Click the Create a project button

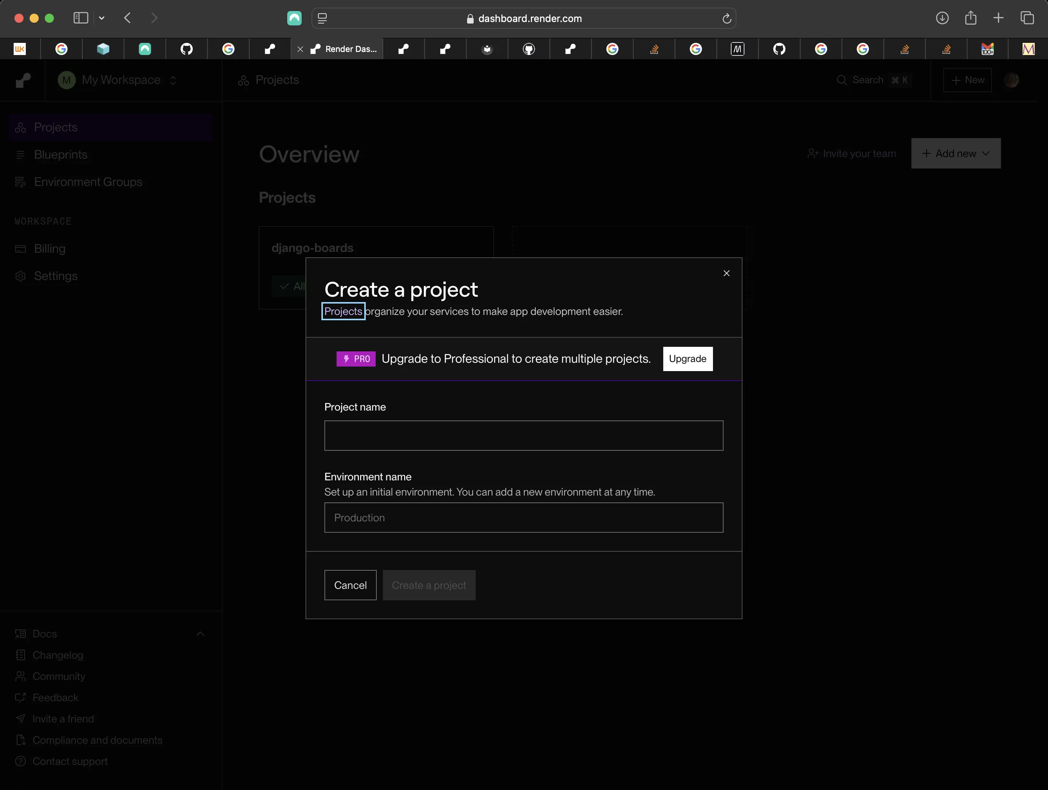point(429,585)
